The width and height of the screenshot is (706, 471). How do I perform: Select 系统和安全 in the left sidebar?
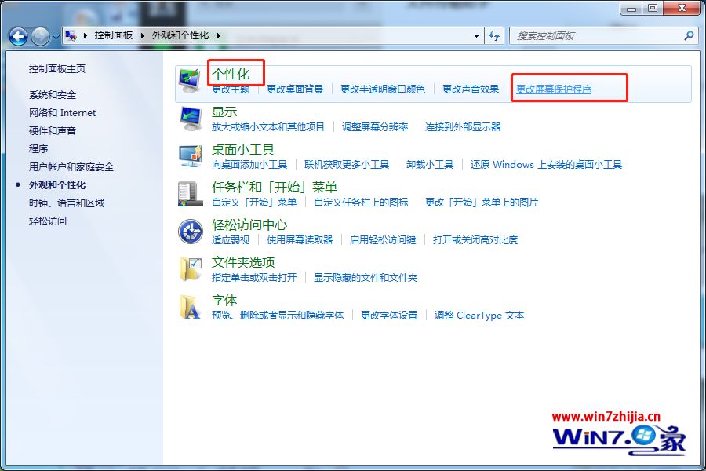(53, 95)
